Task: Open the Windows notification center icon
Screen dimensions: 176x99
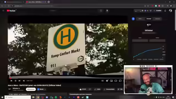Action: 173,97
